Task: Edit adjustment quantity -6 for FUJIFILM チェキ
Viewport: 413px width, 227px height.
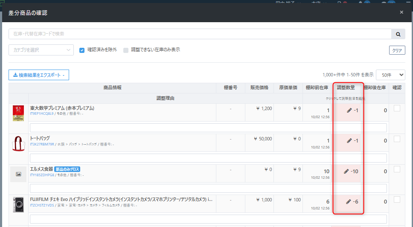Action: [352, 202]
